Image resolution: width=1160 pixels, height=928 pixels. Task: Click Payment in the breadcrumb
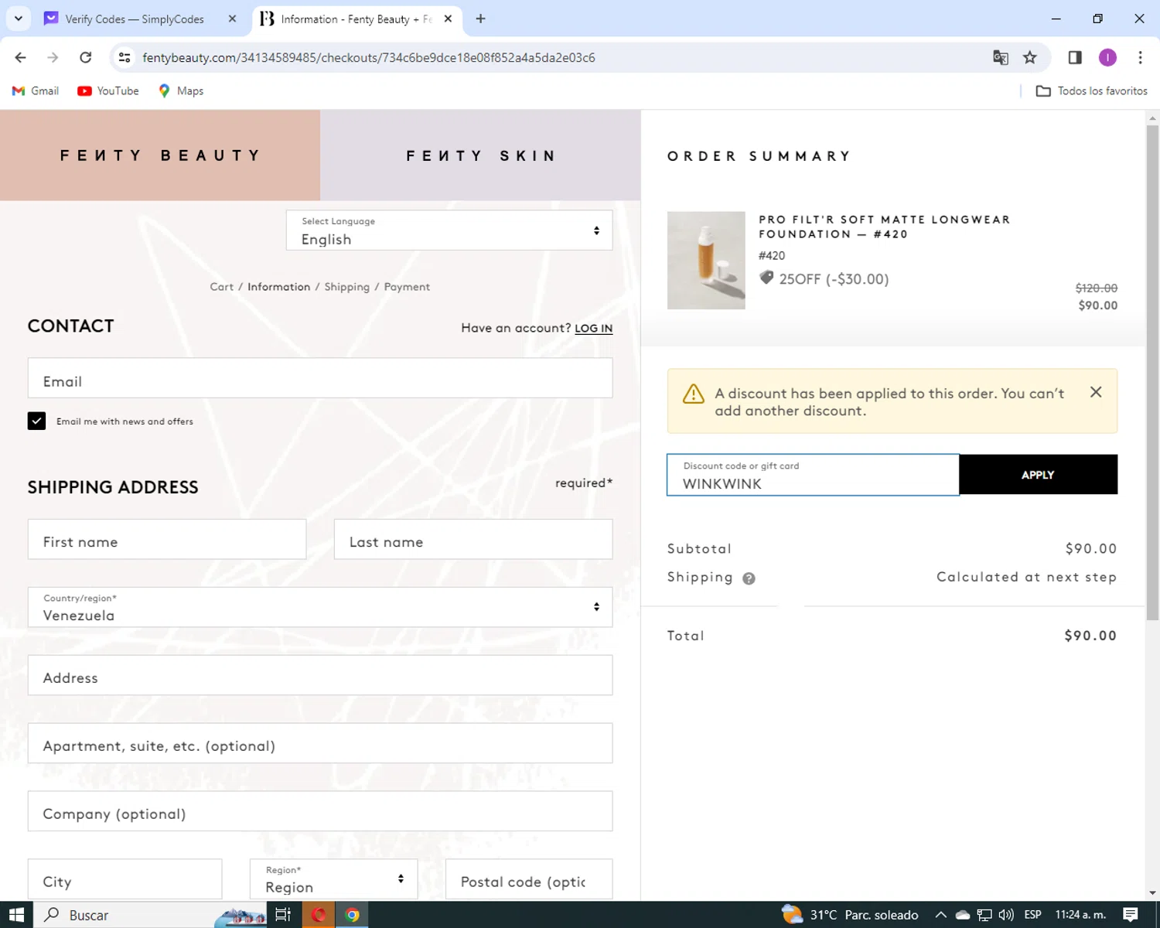(x=407, y=287)
